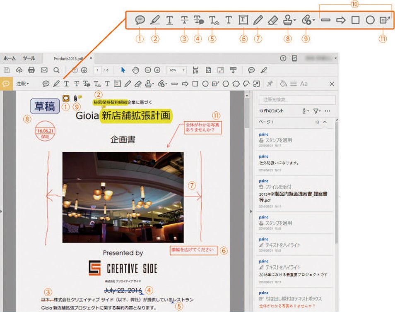Screen dimensions: 395x312
Task: Click the grayed full screen mode icon
Action: [221, 70]
